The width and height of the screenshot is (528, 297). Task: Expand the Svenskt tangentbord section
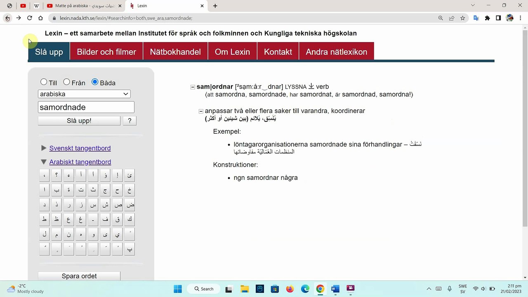coord(44,148)
